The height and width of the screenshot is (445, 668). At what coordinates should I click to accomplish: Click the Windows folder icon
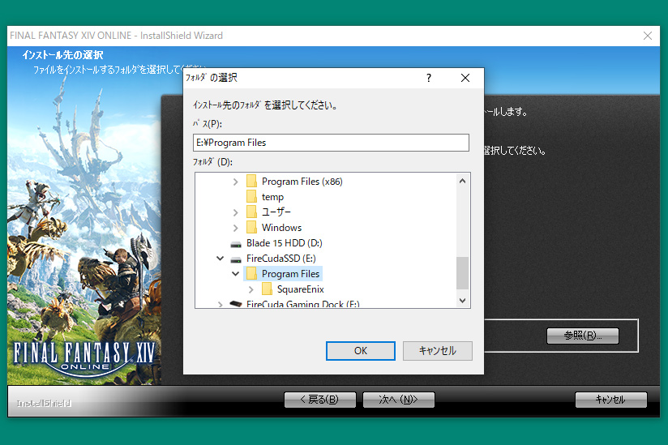point(252,228)
